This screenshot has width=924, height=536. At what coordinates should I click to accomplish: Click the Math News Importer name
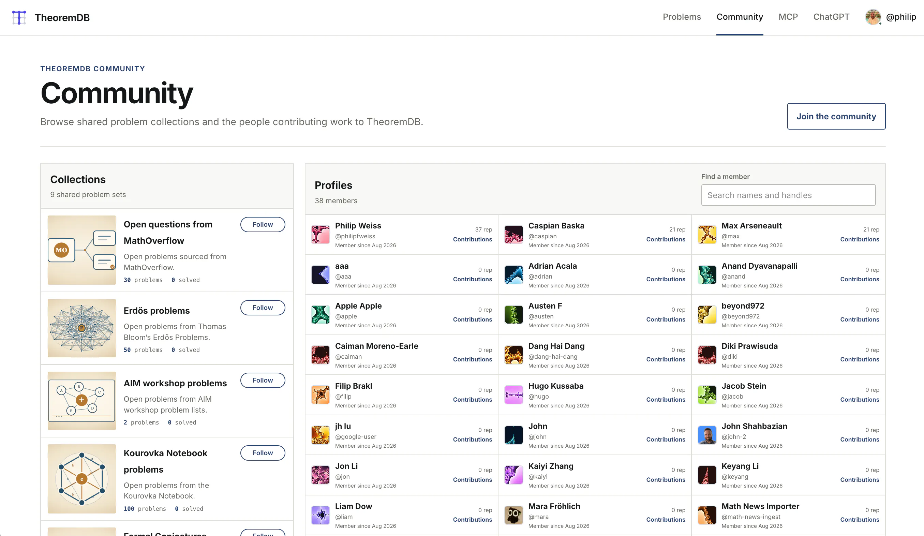[760, 506]
